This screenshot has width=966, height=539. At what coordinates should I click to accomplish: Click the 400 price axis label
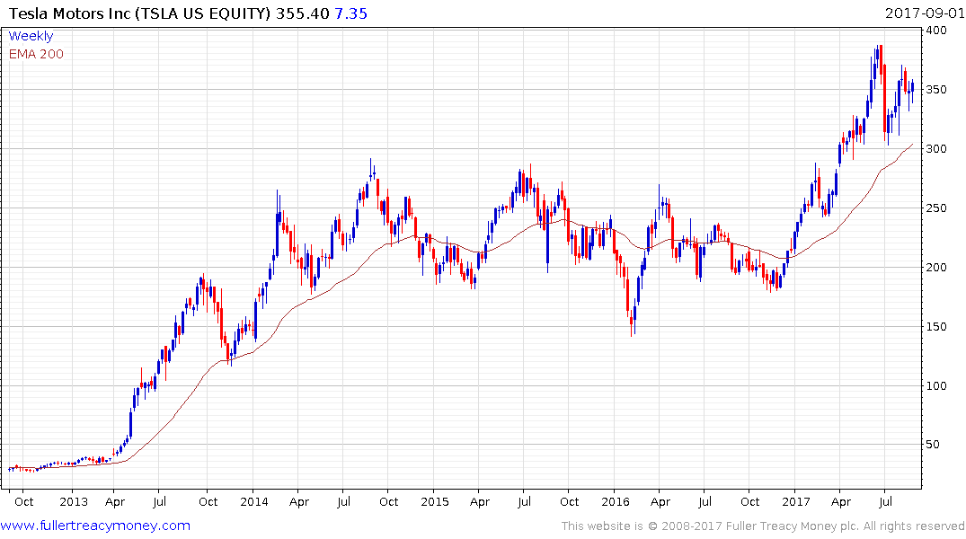(x=936, y=31)
